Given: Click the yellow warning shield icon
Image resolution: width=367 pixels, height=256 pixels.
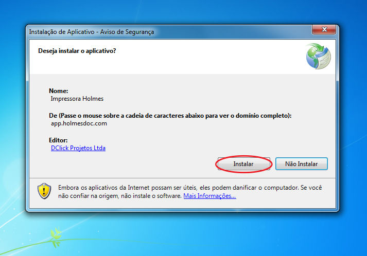Looking at the screenshot, I should tap(44, 191).
